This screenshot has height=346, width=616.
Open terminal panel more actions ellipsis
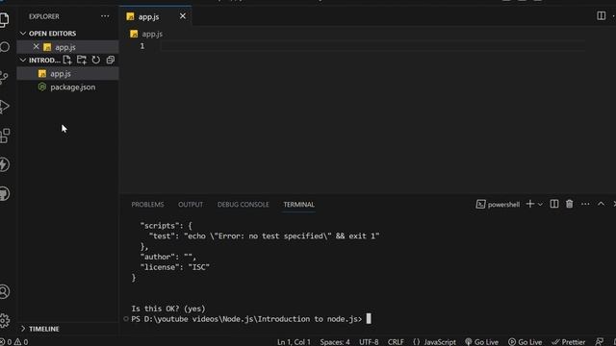click(x=585, y=204)
